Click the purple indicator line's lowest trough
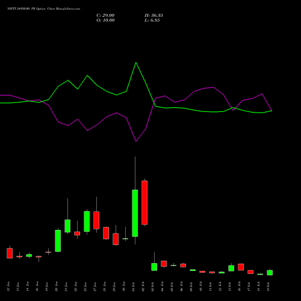301x301 pixels. (136, 141)
